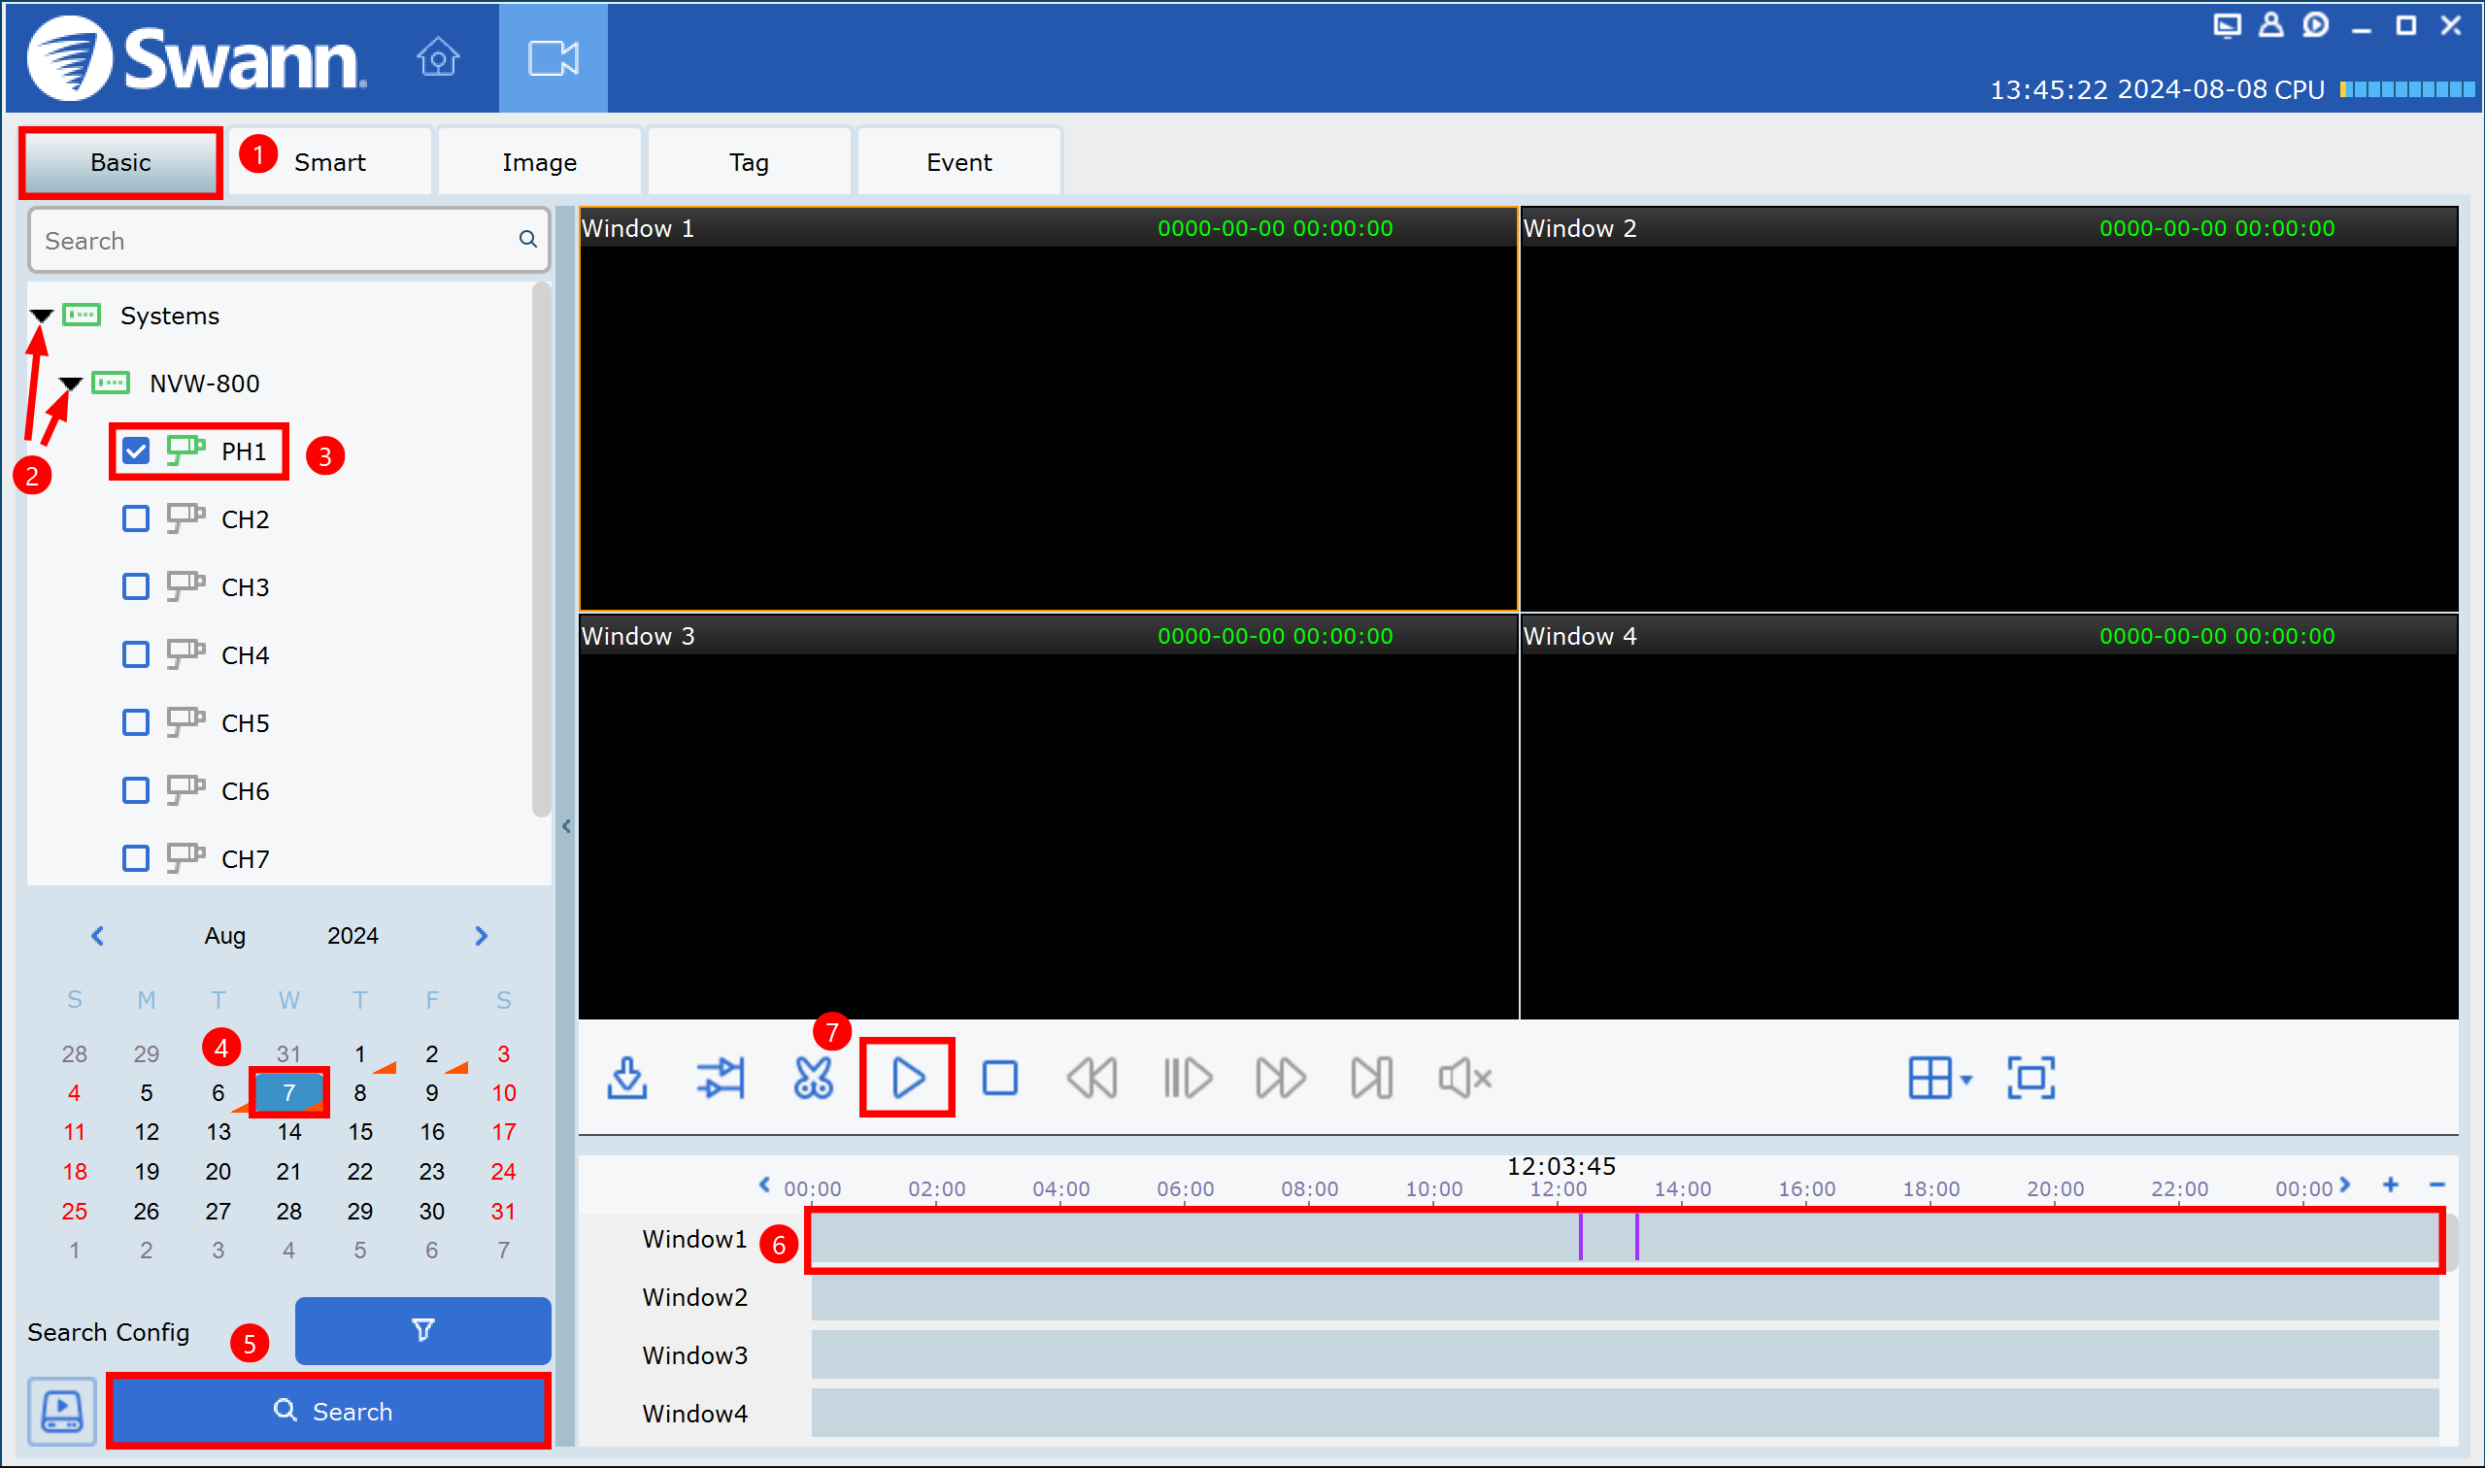The image size is (2485, 1468).
Task: Go to previous month in calendar
Action: [x=97, y=936]
